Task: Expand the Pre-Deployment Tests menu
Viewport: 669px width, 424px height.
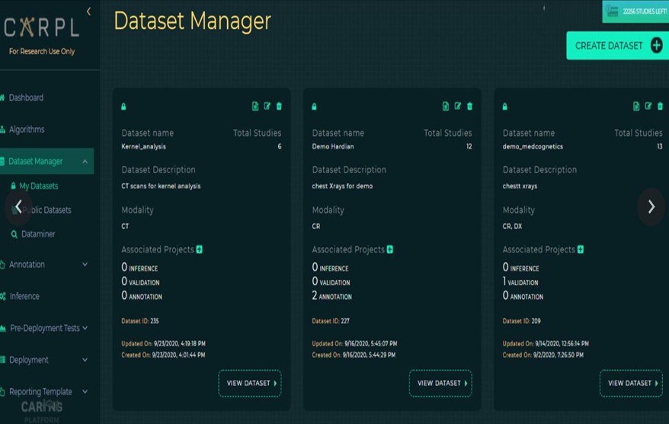Action: [85, 328]
